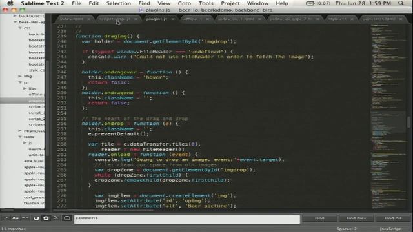The width and height of the screenshot is (413, 232).
Task: Toggle reverse direction search option
Action: pos(36,218)
